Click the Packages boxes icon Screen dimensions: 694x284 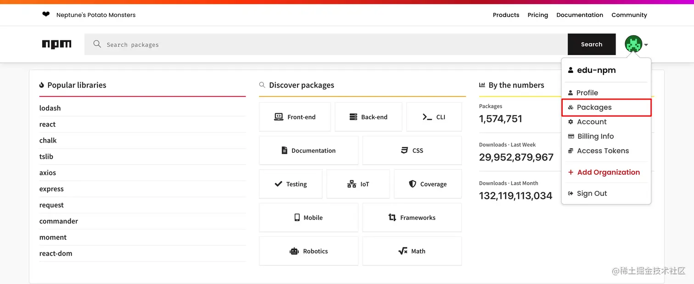(571, 107)
